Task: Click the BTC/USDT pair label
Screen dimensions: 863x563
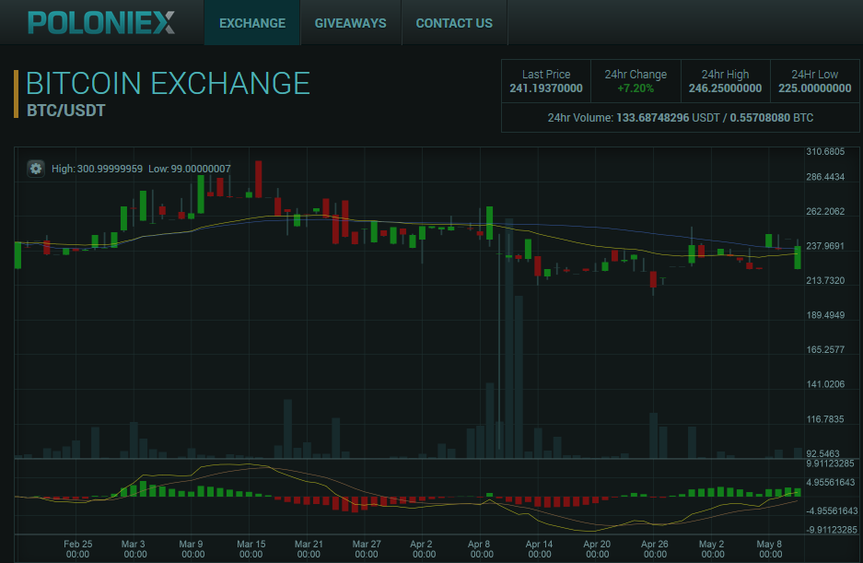Action: 66,111
